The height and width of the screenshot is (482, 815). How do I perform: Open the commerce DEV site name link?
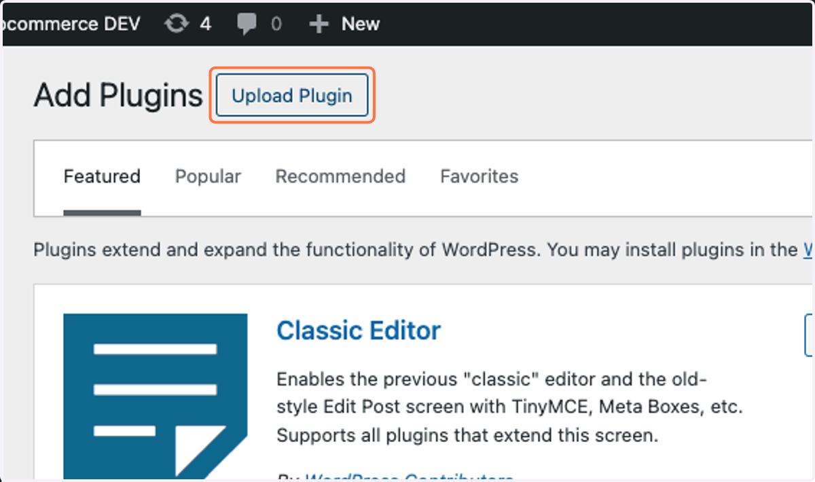click(71, 24)
